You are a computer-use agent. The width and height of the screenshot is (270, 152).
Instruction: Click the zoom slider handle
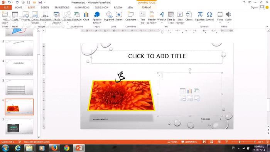point(239,142)
